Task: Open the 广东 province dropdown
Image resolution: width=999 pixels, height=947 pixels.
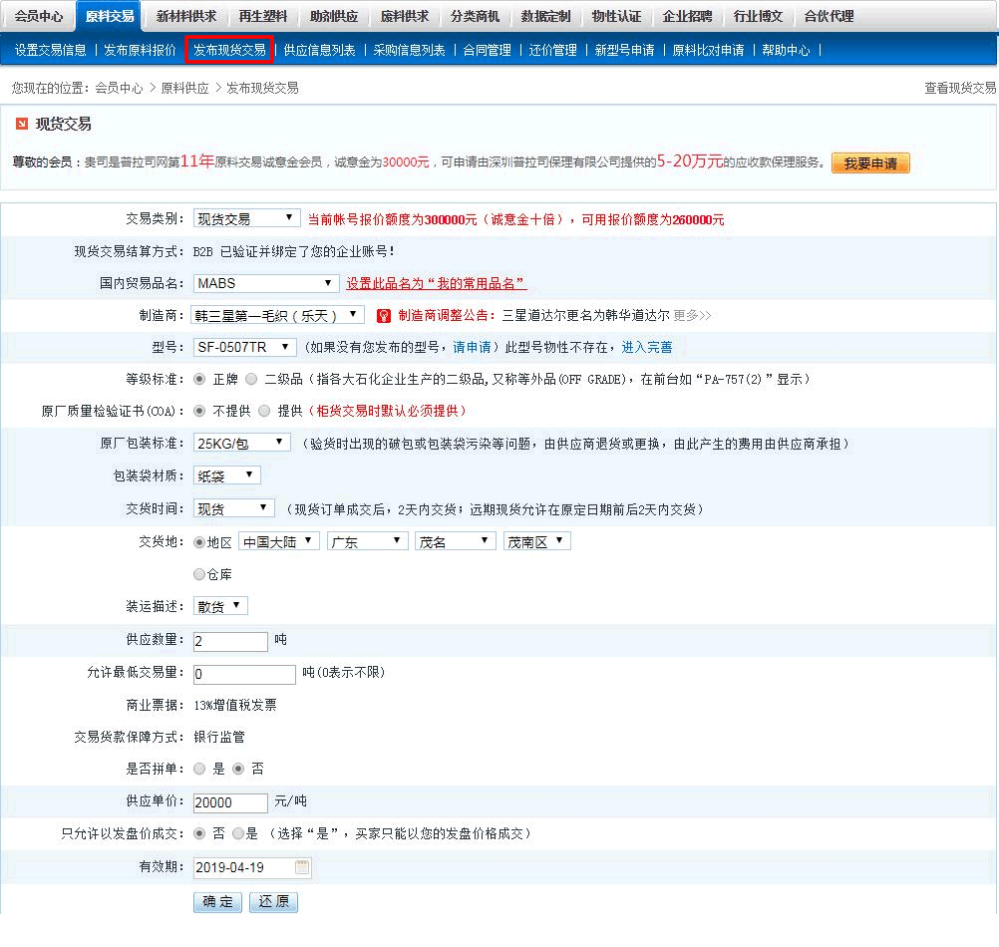Action: point(367,541)
